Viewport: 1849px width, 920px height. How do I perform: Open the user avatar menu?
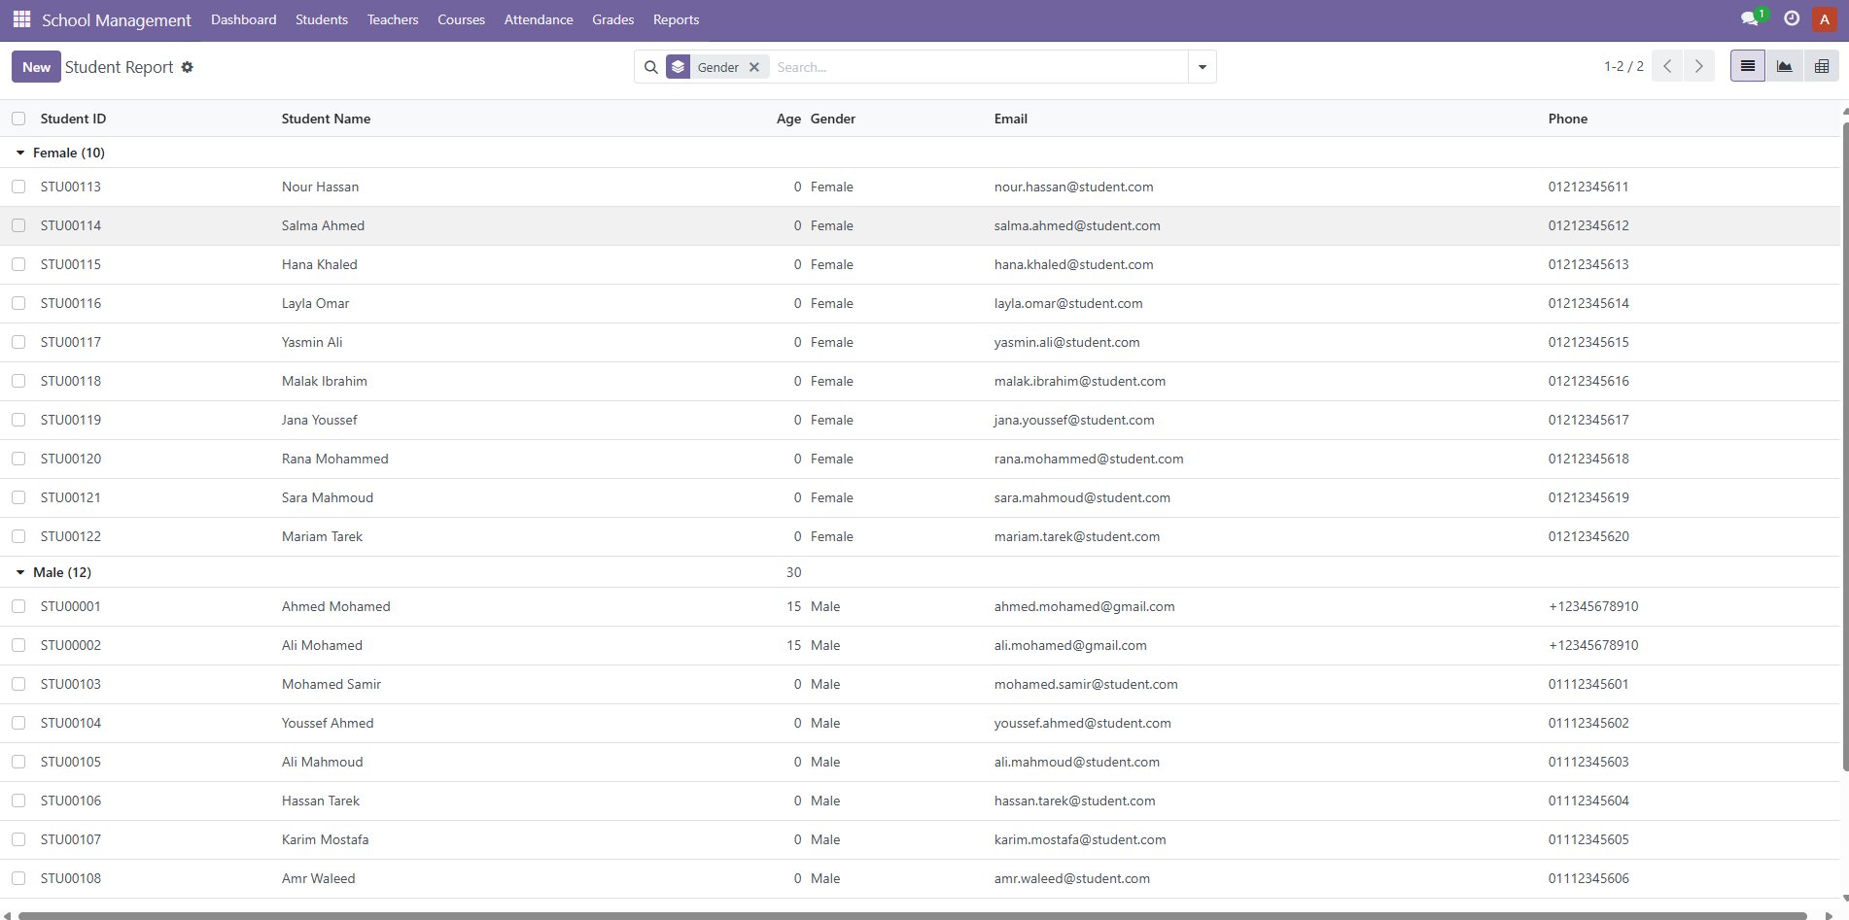(1825, 19)
